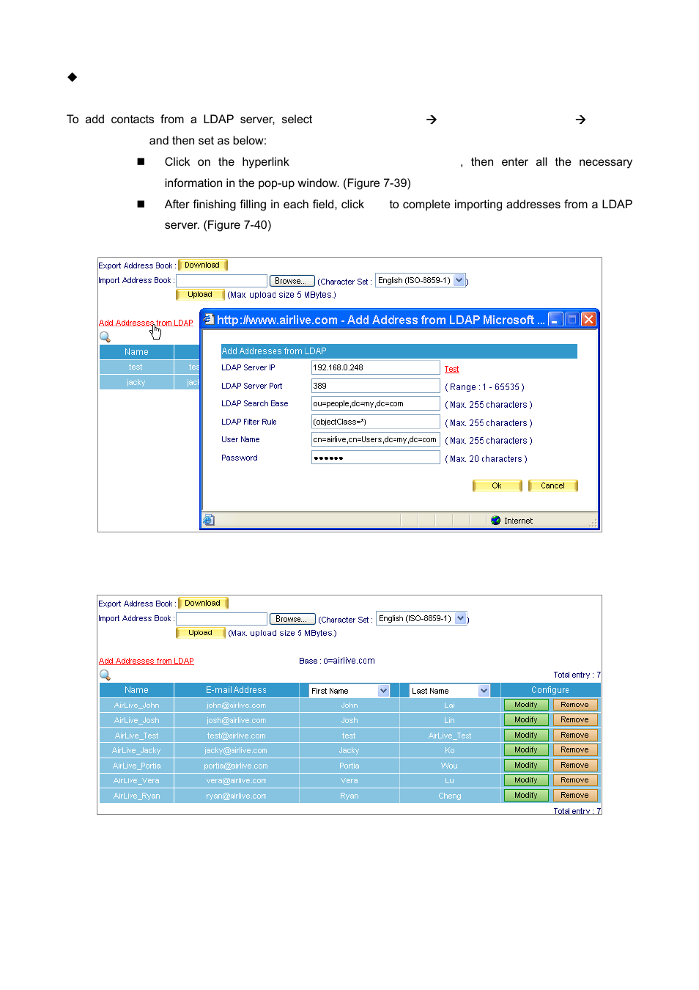Remove the AirLive_John entry
699x990 pixels.
pyautogui.click(x=575, y=705)
